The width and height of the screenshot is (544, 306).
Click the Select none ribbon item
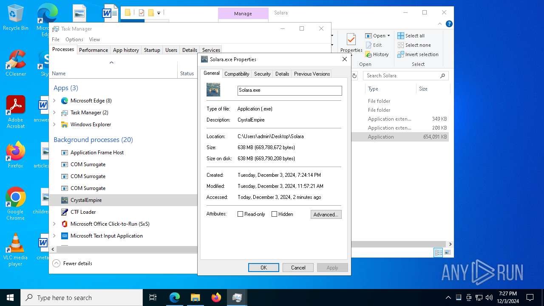tap(414, 45)
